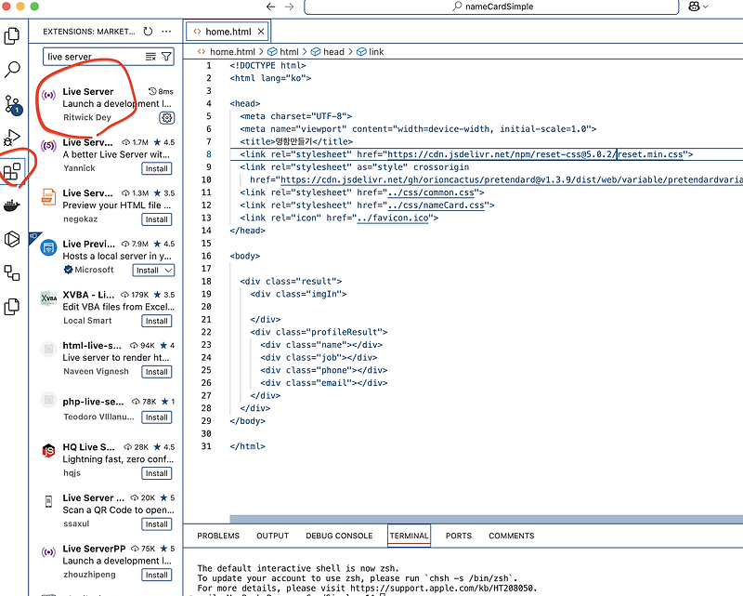The height and width of the screenshot is (596, 743).
Task: Clear the extension search results
Action: point(150,57)
